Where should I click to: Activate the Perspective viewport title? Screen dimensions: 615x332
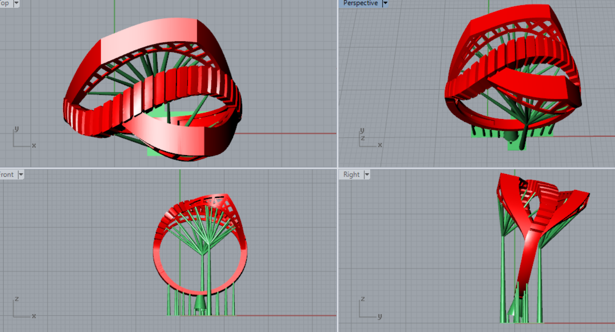point(361,3)
